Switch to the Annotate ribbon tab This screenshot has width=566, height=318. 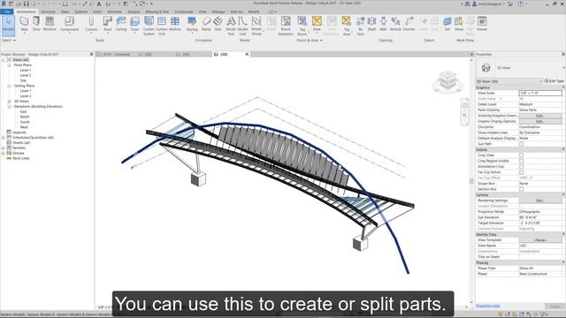114,11
